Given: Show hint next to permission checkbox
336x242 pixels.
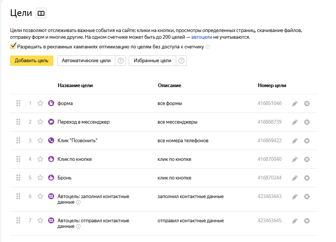Looking at the screenshot, I should 208,47.
